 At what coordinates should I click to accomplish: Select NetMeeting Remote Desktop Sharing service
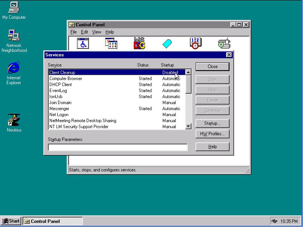tap(117, 121)
